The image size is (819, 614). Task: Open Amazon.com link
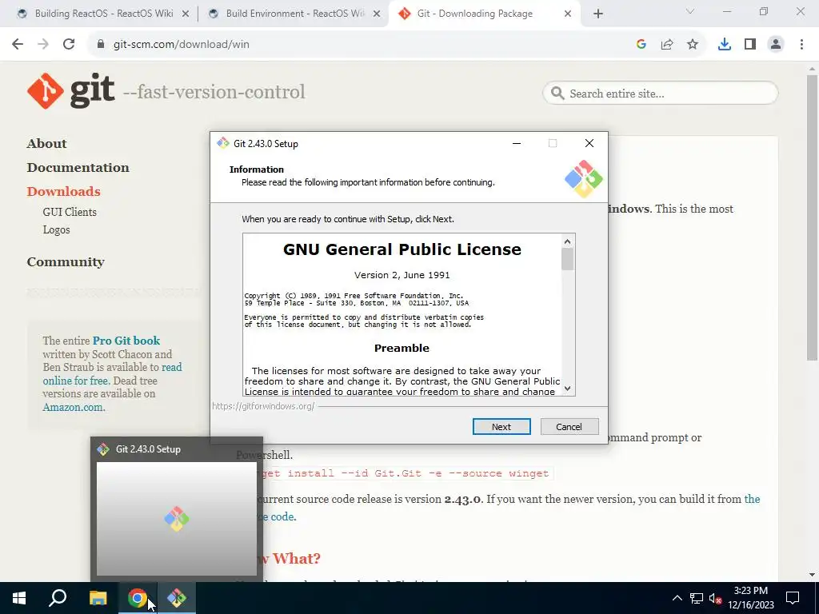click(74, 407)
